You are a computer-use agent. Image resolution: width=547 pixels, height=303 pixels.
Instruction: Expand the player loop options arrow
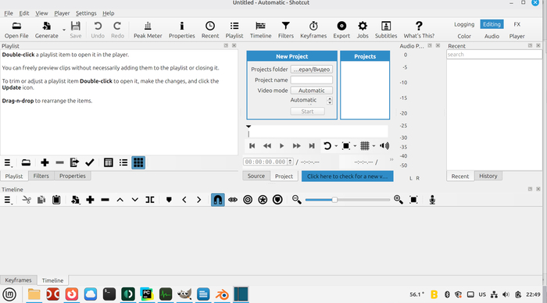pyautogui.click(x=336, y=146)
